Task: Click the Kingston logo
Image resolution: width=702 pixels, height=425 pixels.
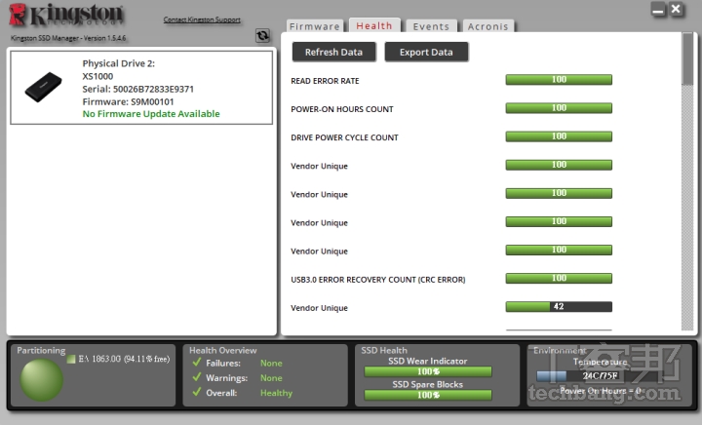Action: coord(66,15)
